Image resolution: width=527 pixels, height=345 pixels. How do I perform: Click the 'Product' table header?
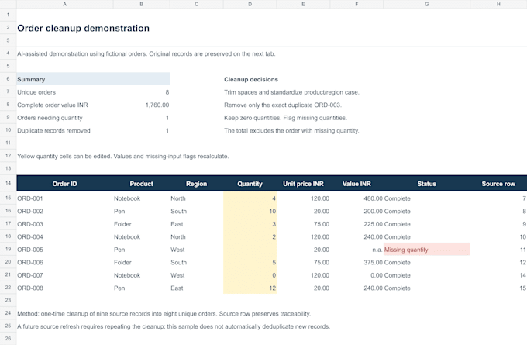(x=142, y=184)
